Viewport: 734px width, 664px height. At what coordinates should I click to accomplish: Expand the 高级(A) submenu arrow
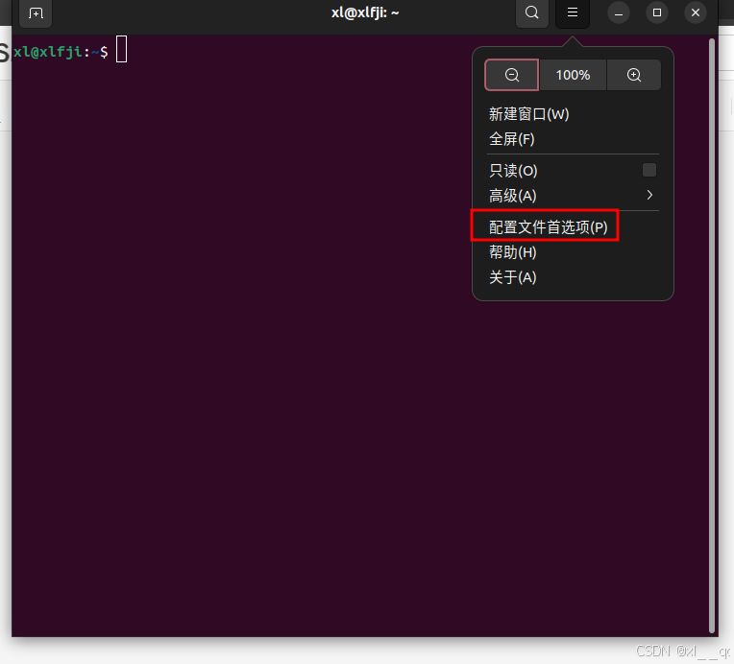point(649,195)
